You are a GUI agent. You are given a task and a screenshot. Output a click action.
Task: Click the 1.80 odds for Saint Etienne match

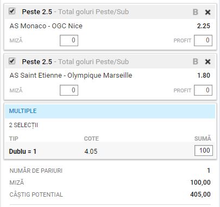[x=204, y=76]
